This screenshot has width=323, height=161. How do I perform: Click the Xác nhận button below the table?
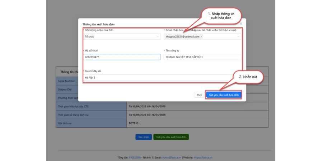[144, 137]
